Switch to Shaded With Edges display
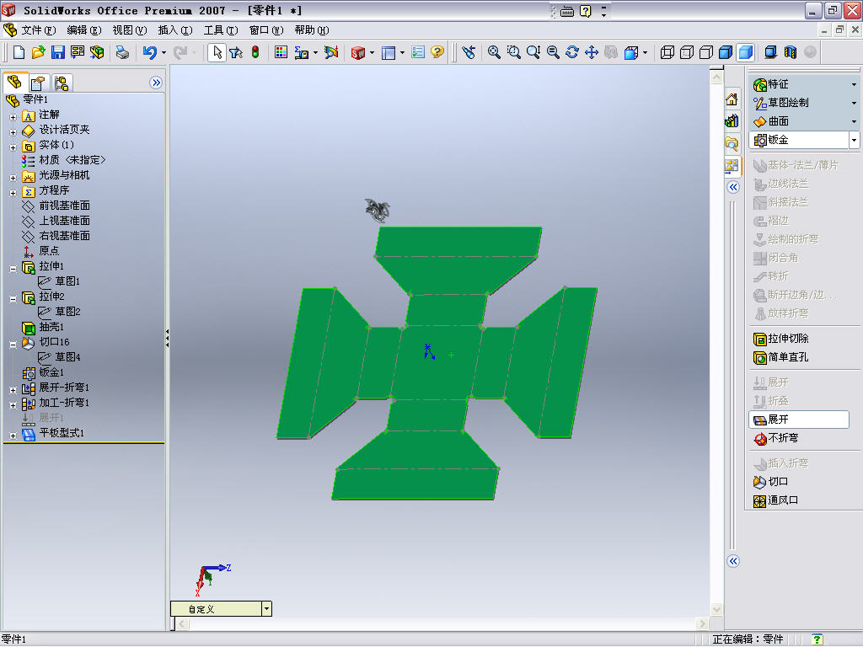This screenshot has height=647, width=863. [x=726, y=52]
